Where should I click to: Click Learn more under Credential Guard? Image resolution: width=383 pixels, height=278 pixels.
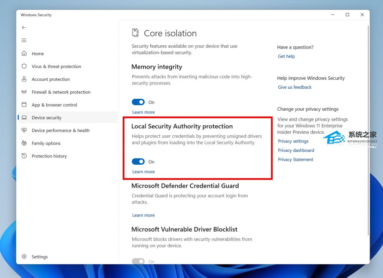143,215
